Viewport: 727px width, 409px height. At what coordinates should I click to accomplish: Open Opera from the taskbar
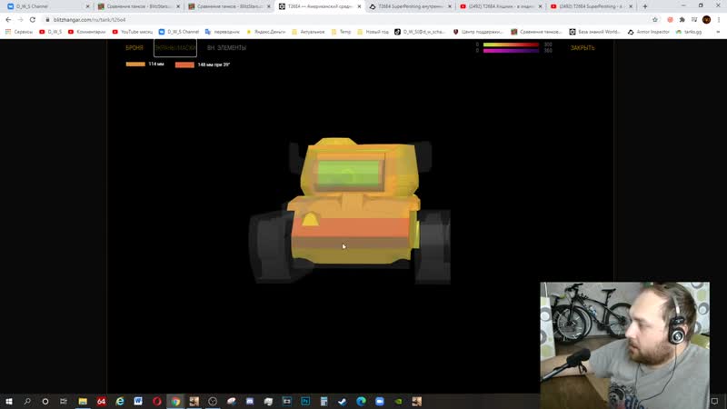156,401
